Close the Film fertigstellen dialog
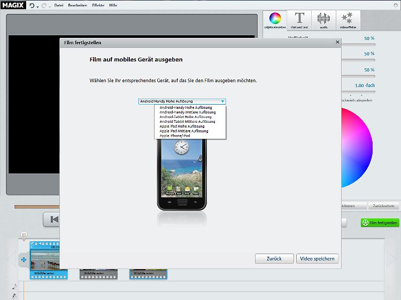Image resolution: width=401 pixels, height=300 pixels. pyautogui.click(x=337, y=42)
